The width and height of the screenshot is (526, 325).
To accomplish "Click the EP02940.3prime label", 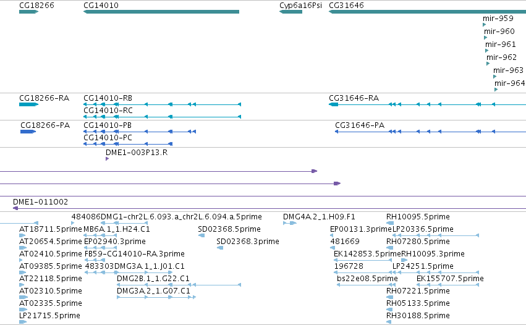I will 115,242.
